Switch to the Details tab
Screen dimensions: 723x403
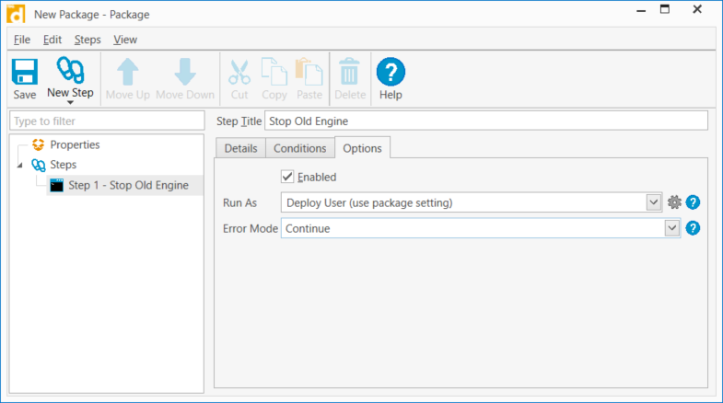coord(240,148)
